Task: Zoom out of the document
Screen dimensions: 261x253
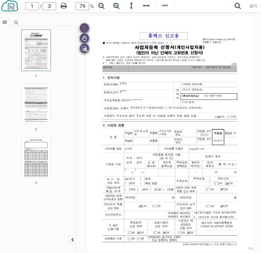Action: click(101, 6)
